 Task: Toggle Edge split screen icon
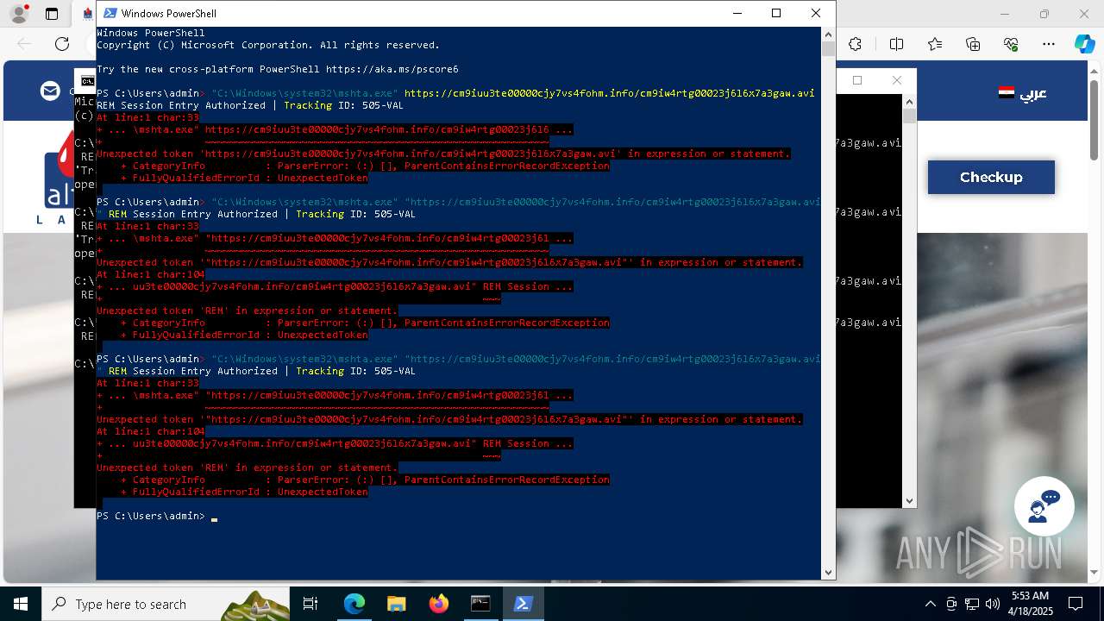tap(896, 44)
